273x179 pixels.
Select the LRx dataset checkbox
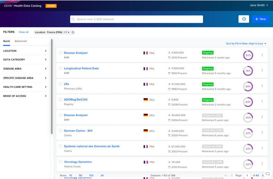[x=60, y=84]
